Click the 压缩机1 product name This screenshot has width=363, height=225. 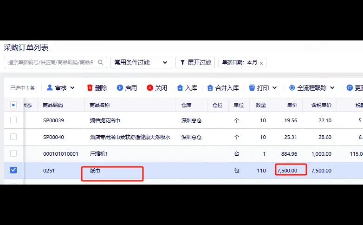[99, 154]
